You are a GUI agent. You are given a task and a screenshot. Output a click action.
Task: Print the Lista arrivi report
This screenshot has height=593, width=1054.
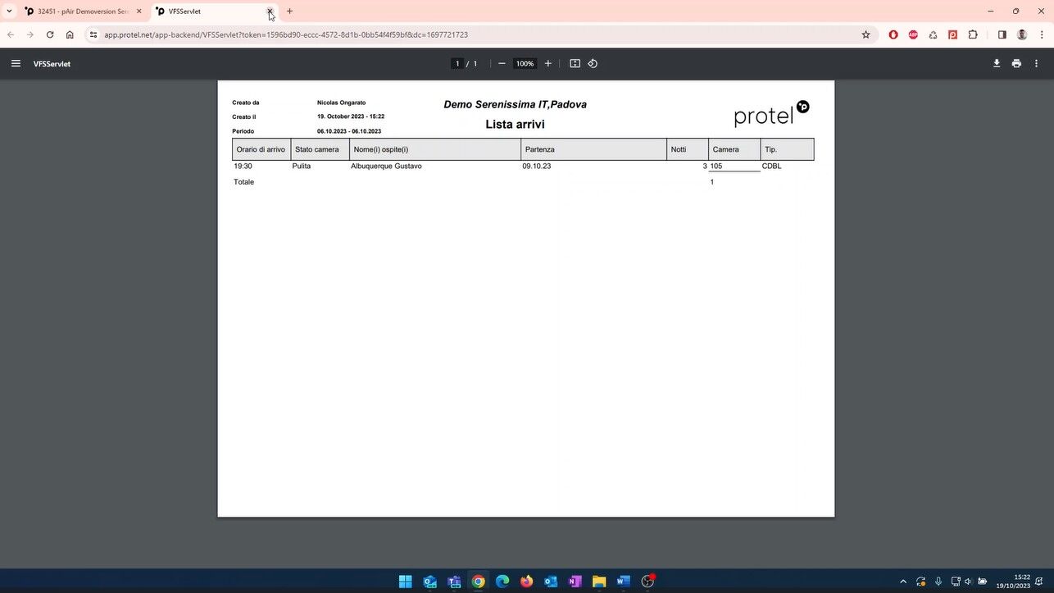pos(1016,64)
